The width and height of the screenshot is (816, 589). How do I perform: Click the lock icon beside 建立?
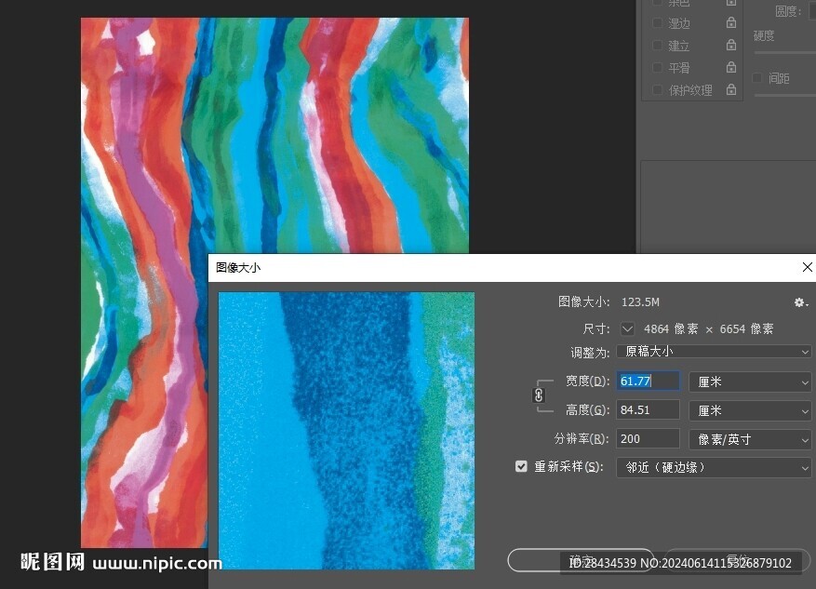click(731, 45)
